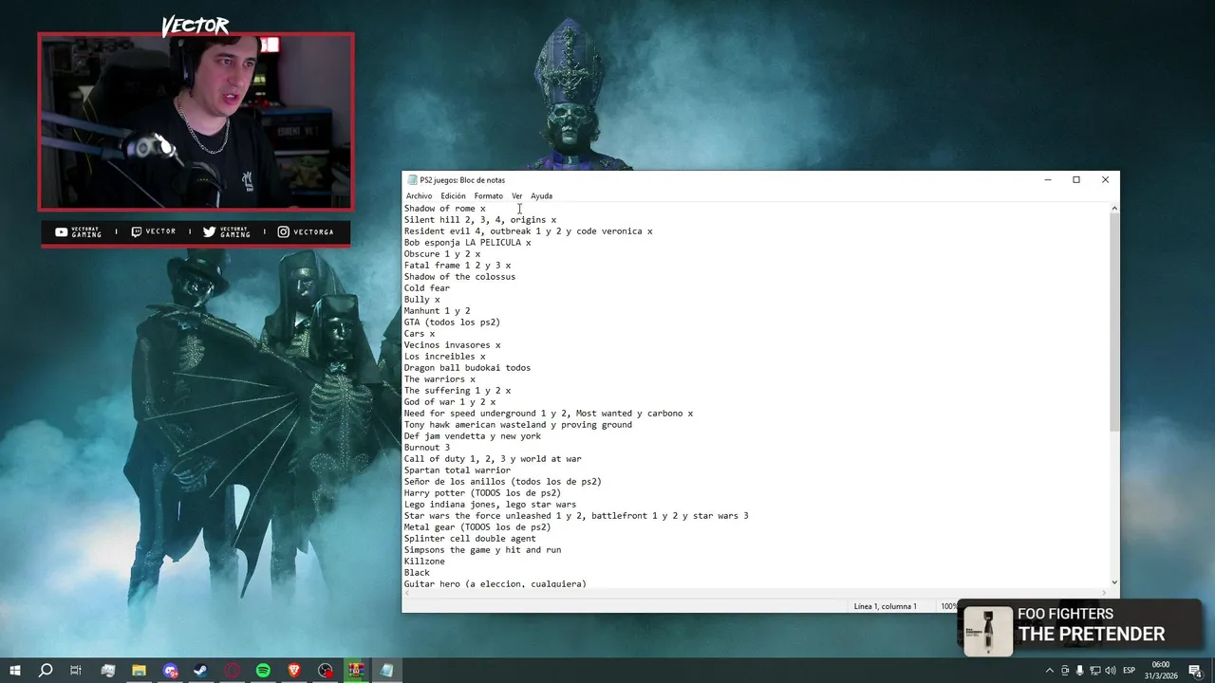Open WinRAR from the taskbar
The height and width of the screenshot is (683, 1215).
click(x=356, y=671)
